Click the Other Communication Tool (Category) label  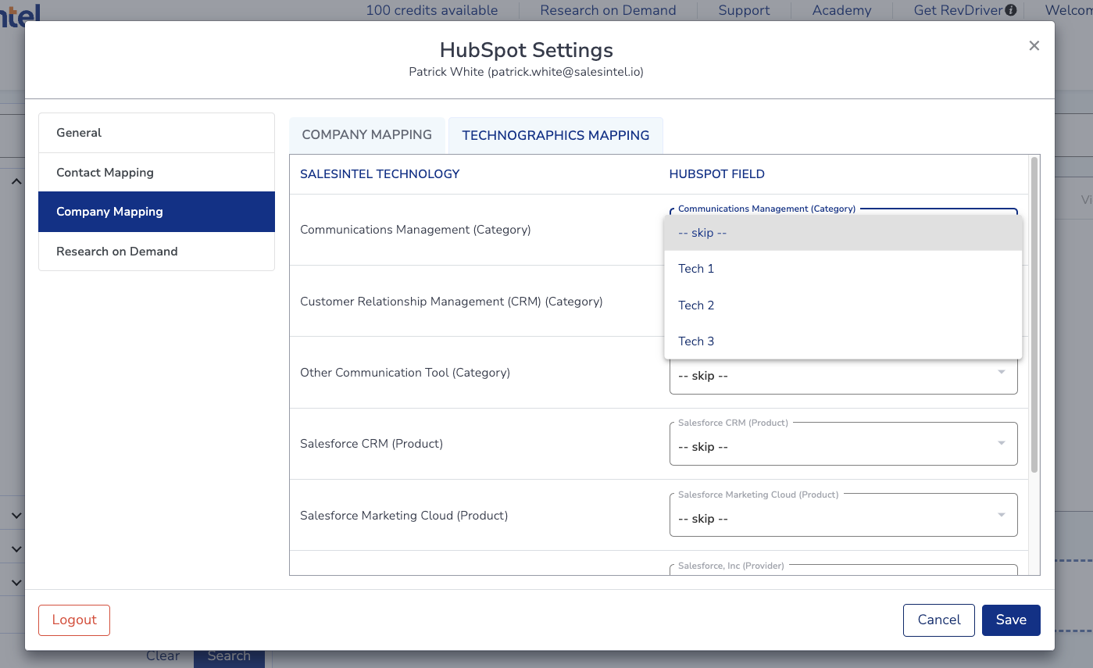coord(405,373)
